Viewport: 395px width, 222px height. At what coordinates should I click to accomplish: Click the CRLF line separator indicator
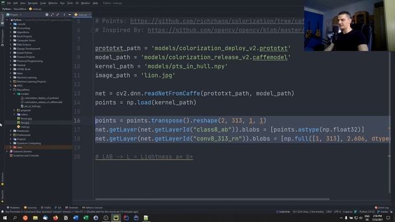[329, 212]
